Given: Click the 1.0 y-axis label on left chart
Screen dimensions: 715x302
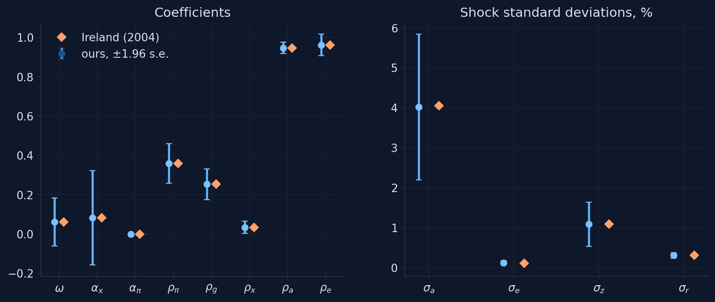Looking at the screenshot, I should (25, 38).
